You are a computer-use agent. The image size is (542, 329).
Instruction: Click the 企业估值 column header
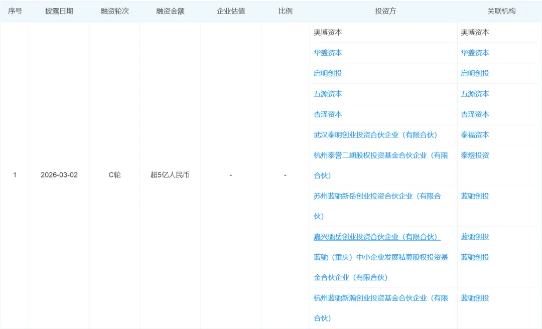230,11
